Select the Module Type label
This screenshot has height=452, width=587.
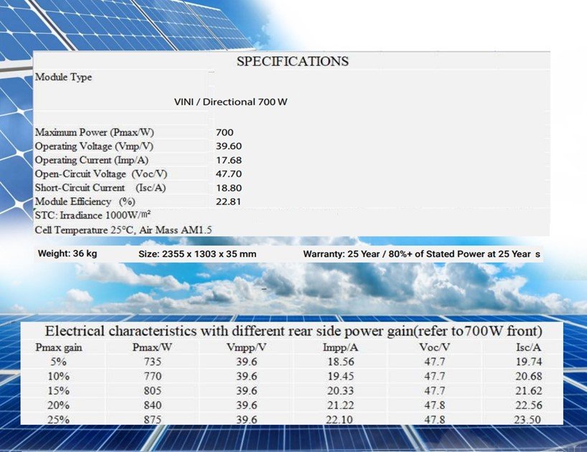63,77
